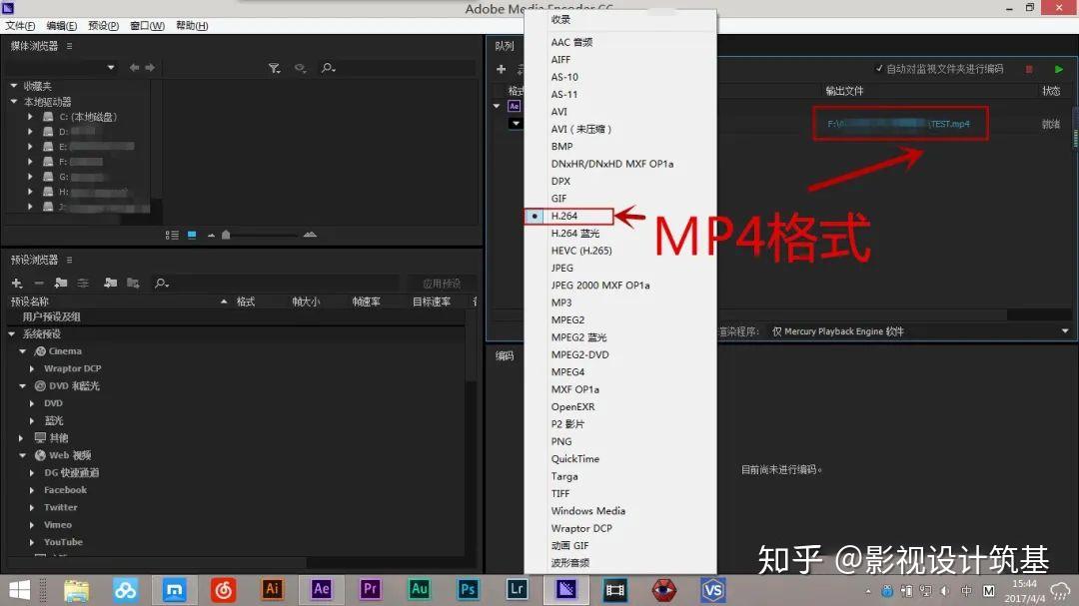Open Illustrator from the taskbar
Screen dimensions: 1079x606
[273, 589]
